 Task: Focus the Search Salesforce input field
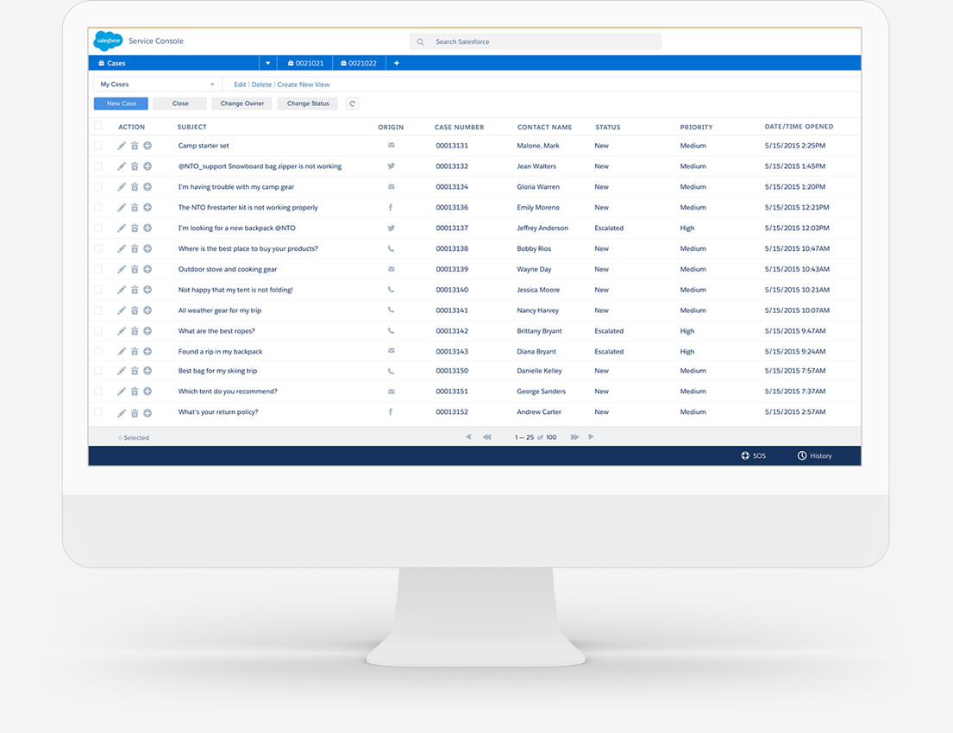point(543,41)
